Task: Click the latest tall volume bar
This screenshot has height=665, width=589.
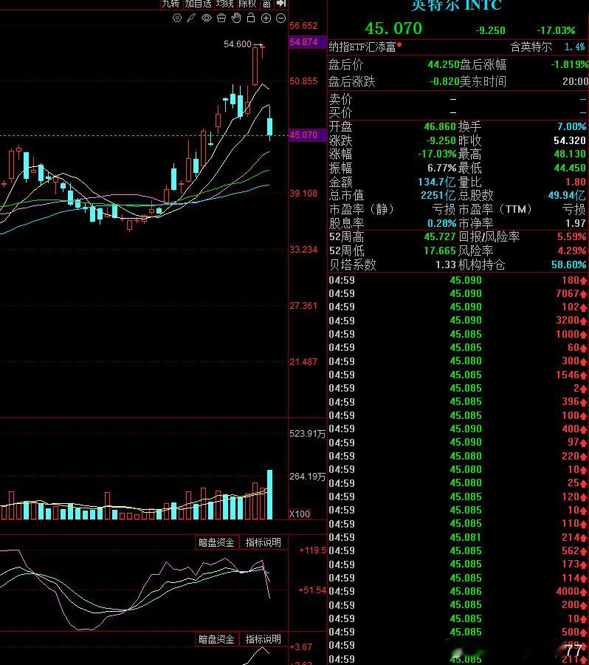Action: point(269,494)
